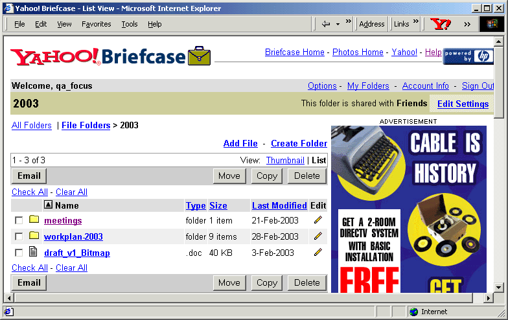Click the edit pencil for workplan-2003

(318, 236)
